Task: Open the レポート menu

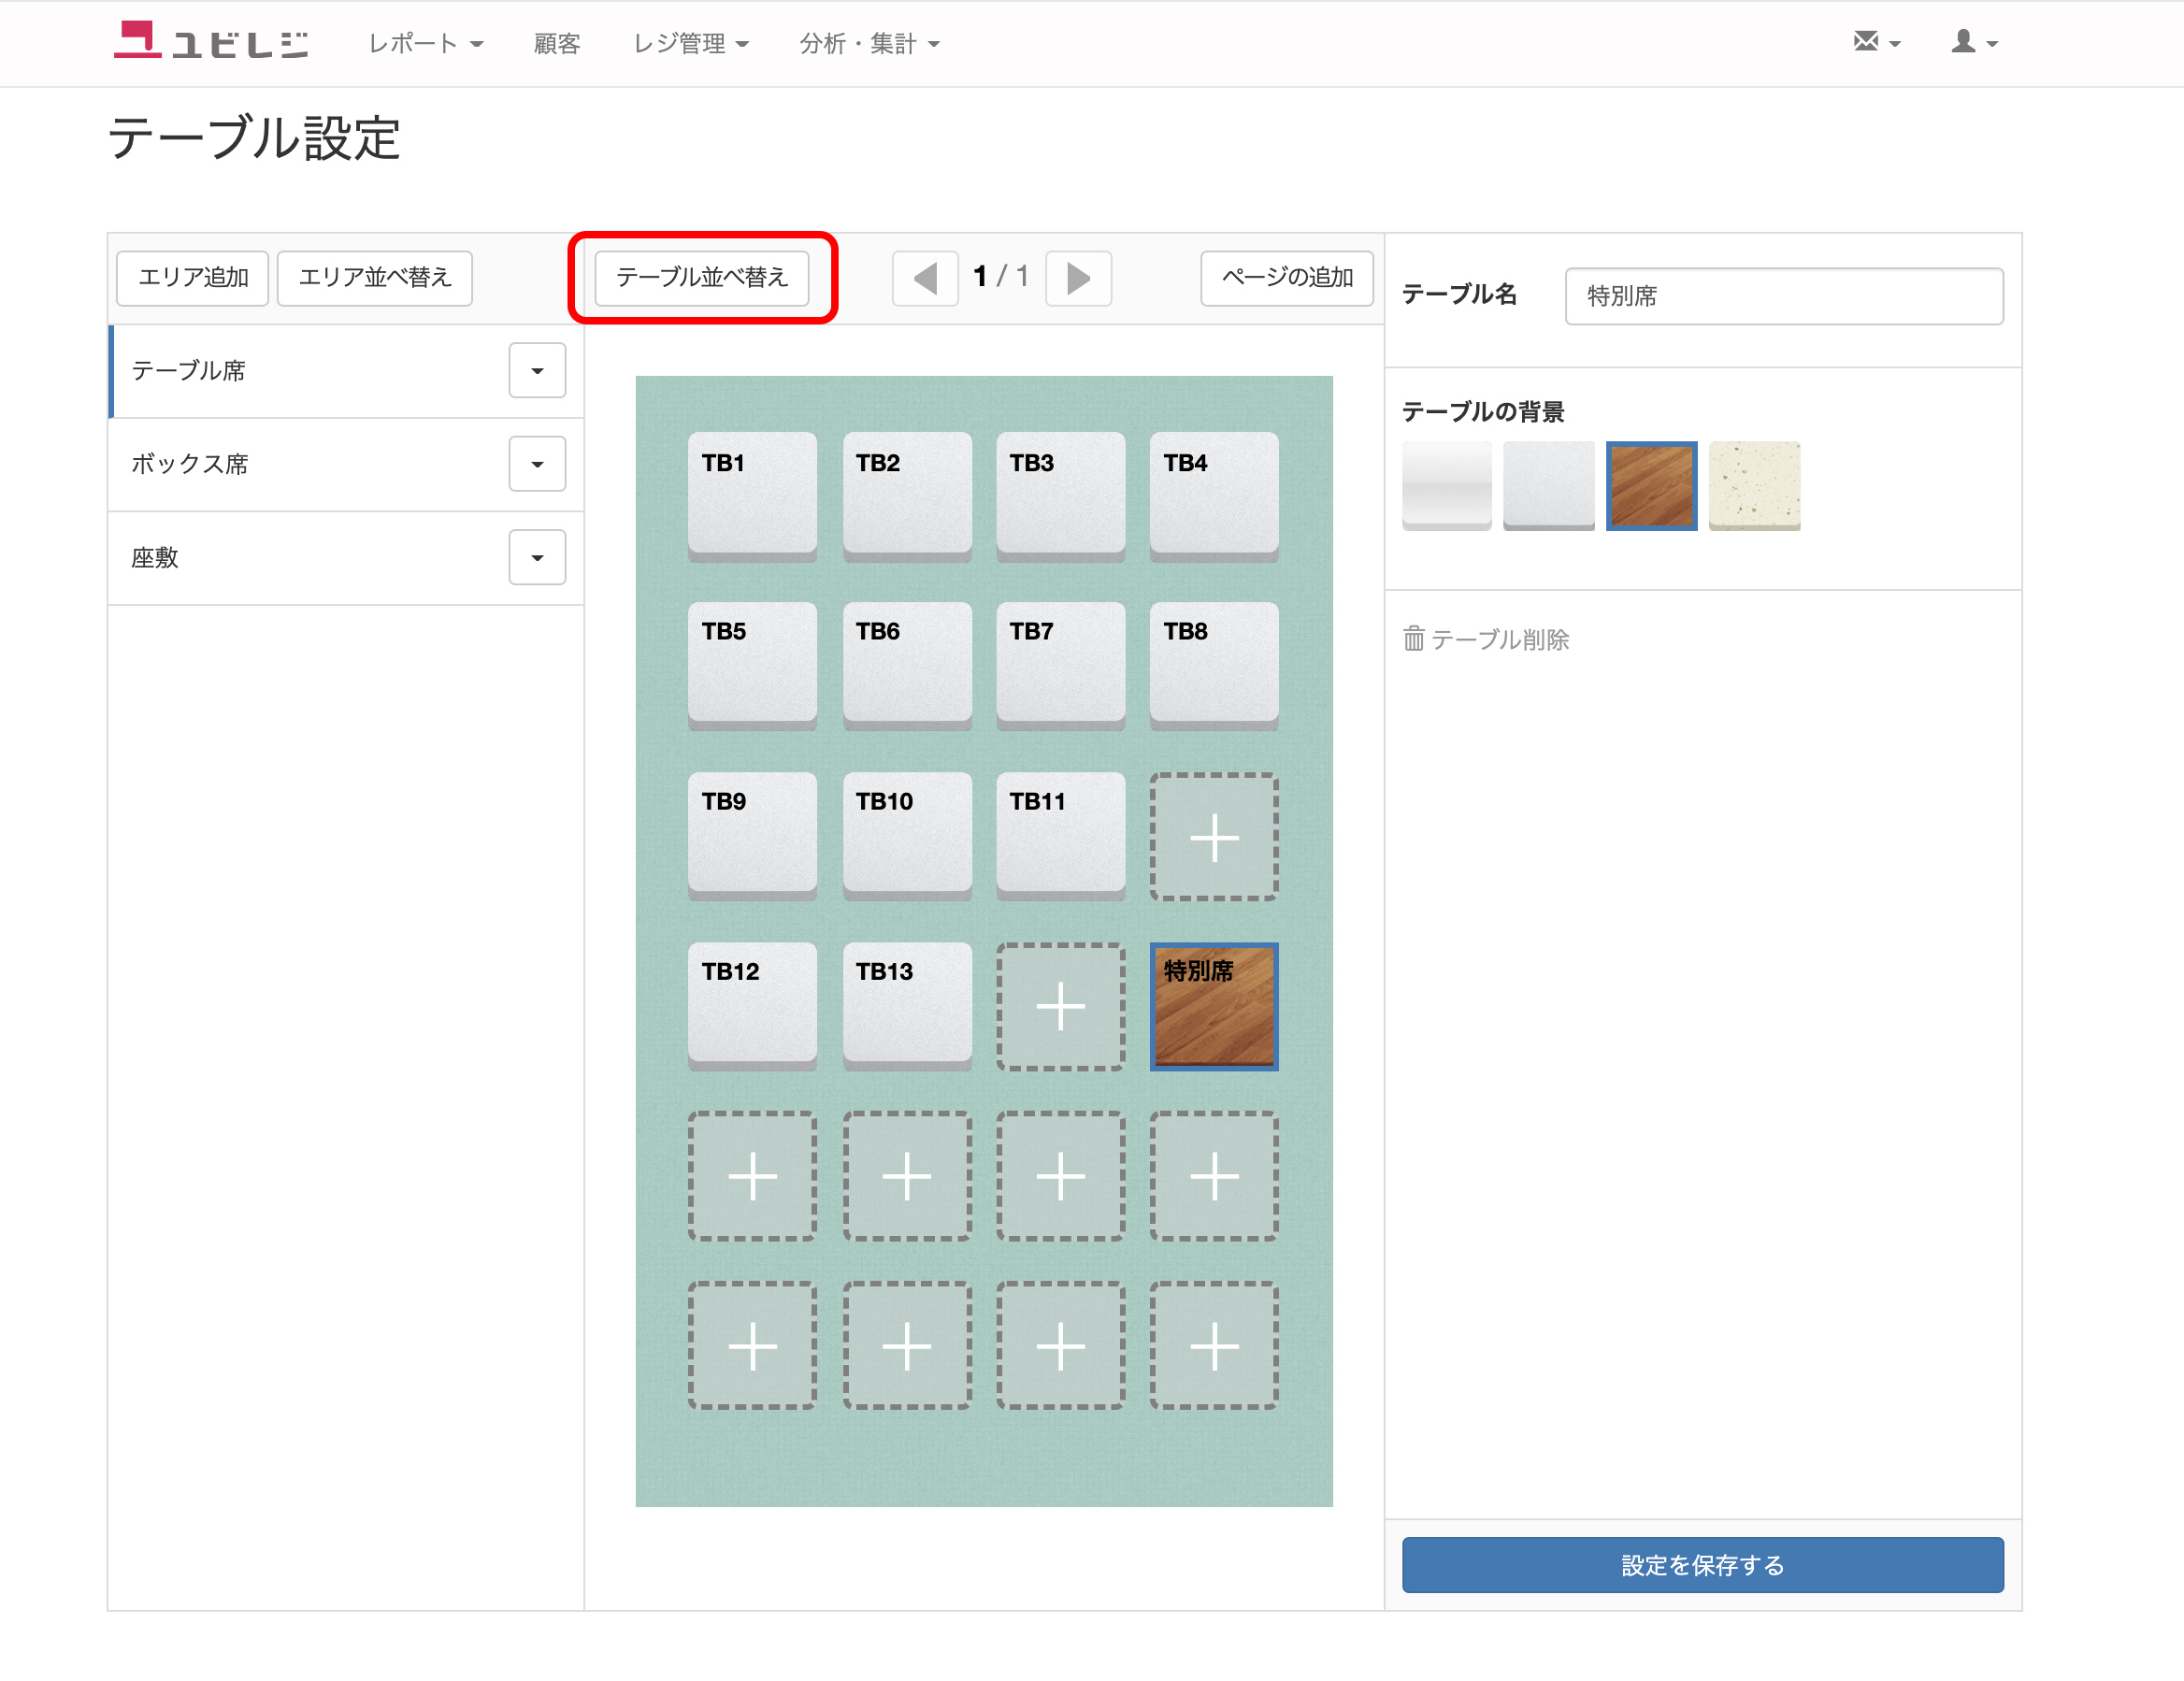Action: [425, 43]
